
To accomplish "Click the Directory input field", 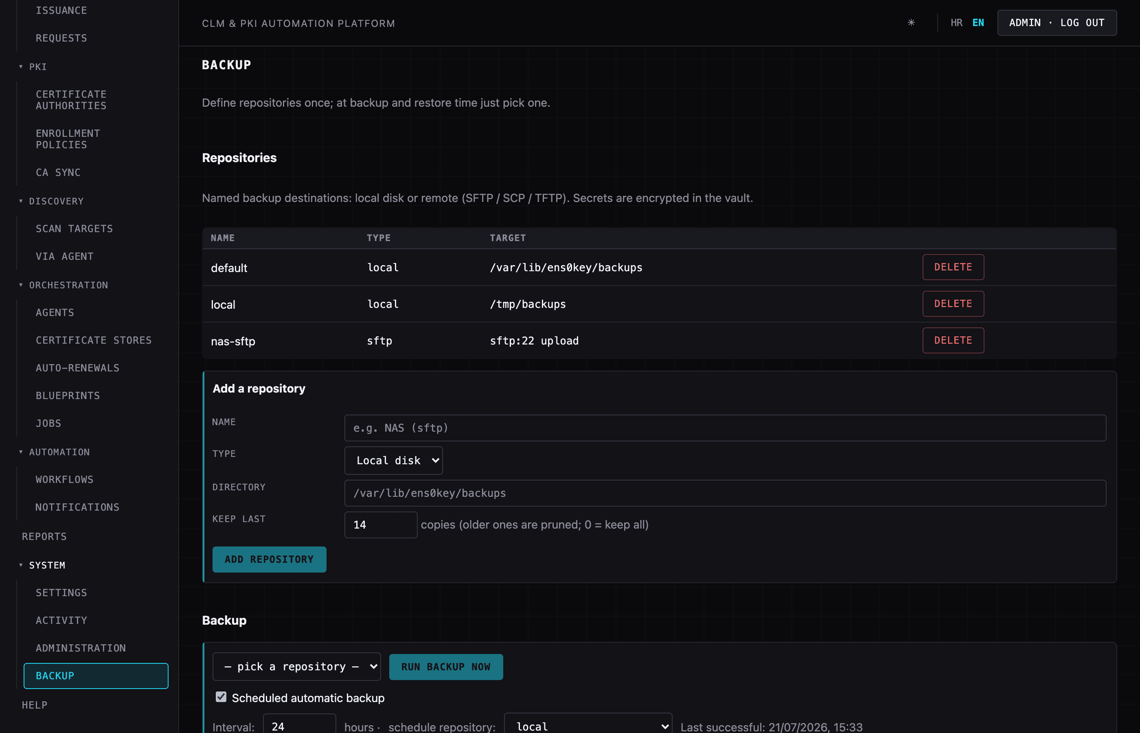I will pyautogui.click(x=725, y=493).
